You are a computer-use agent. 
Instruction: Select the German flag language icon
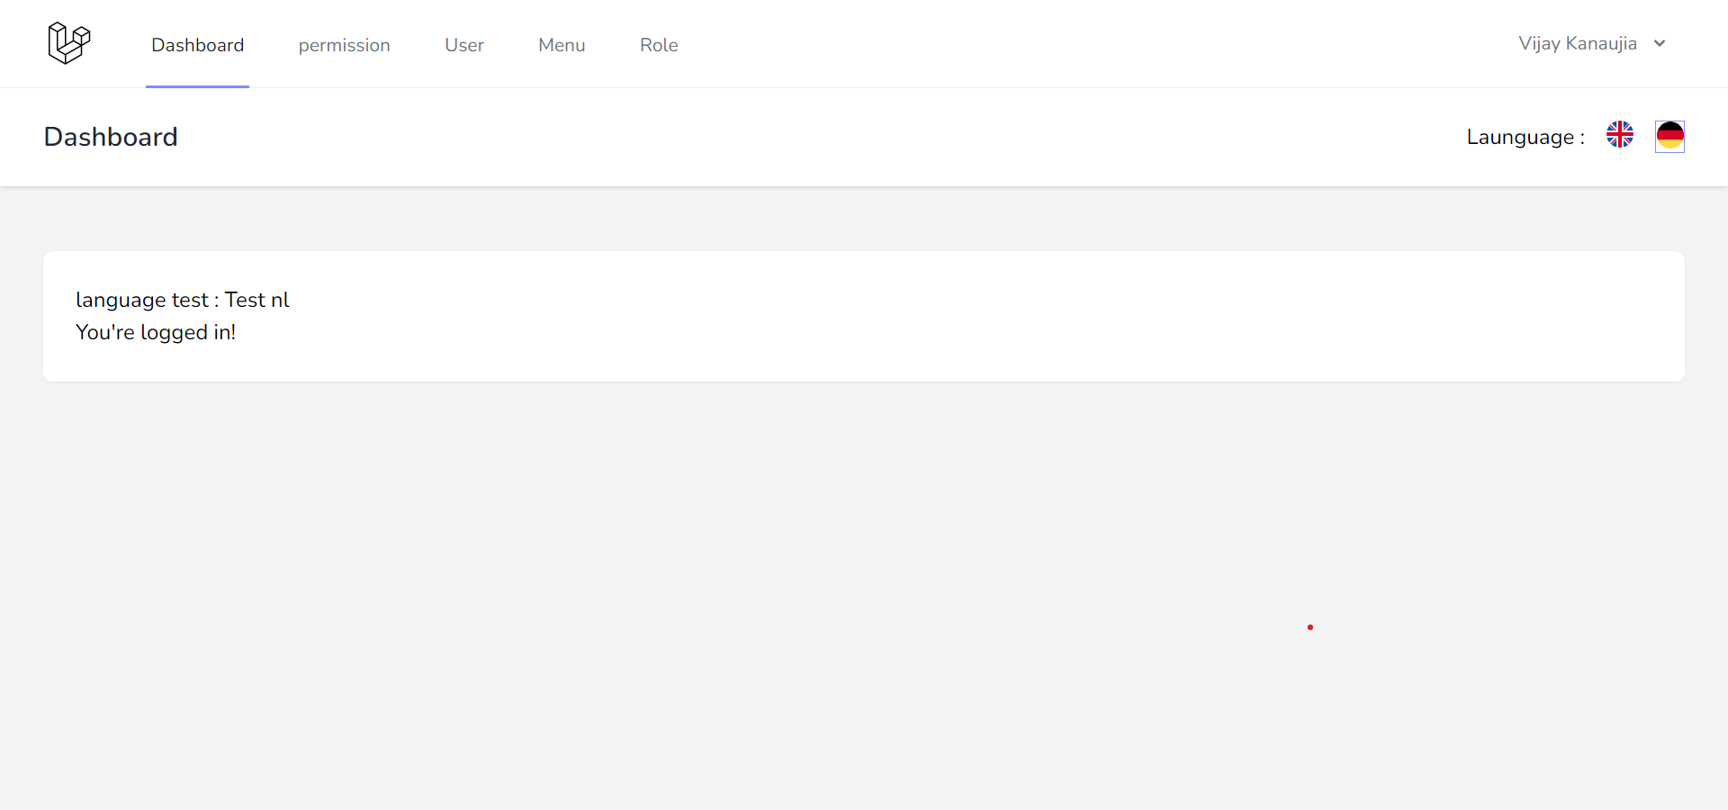pos(1669,136)
